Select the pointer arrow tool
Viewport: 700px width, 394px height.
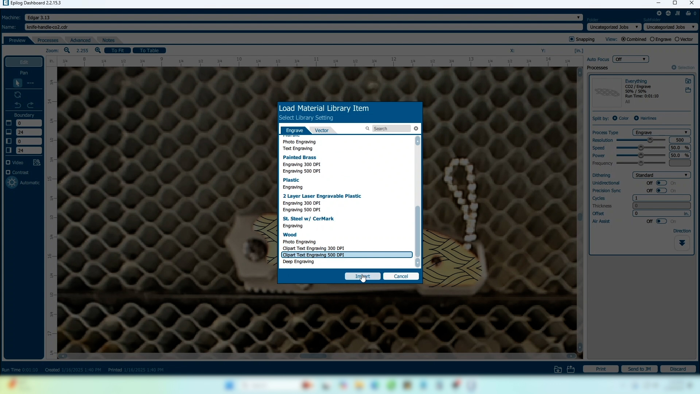(x=17, y=83)
